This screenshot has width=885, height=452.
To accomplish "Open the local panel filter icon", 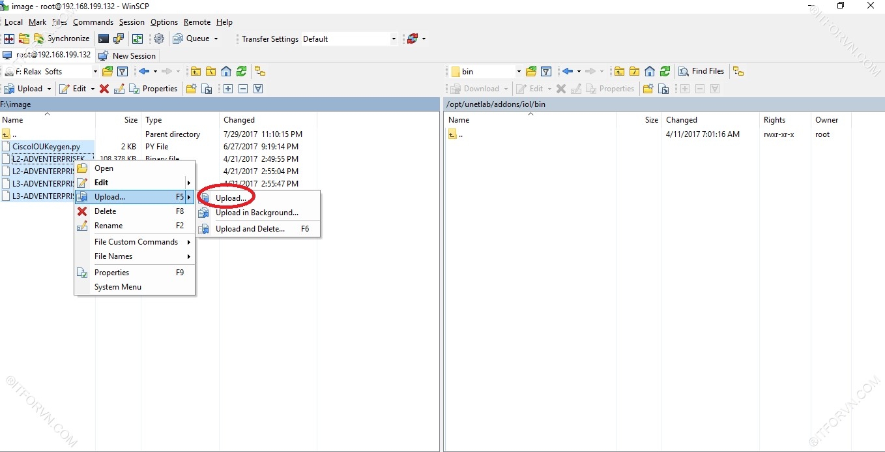I will pyautogui.click(x=122, y=72).
